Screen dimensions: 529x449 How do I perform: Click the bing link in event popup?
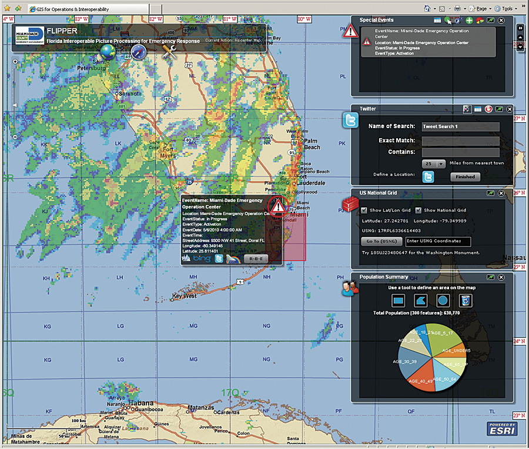click(202, 259)
